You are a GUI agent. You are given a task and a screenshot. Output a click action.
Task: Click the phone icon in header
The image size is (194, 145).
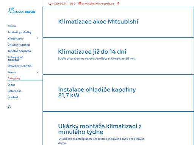tap(50, 4)
